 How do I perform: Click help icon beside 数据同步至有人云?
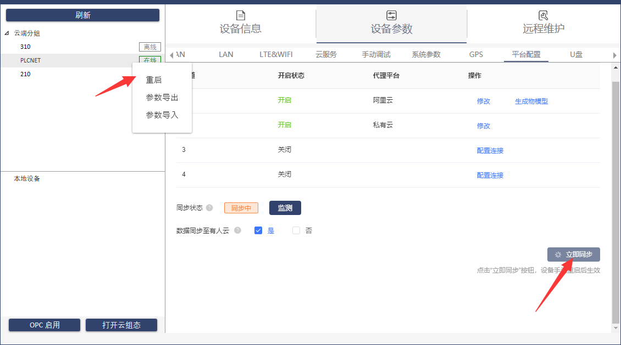(x=237, y=230)
